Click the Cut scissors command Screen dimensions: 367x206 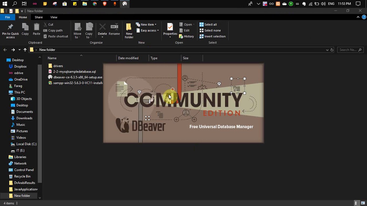[x=48, y=25]
